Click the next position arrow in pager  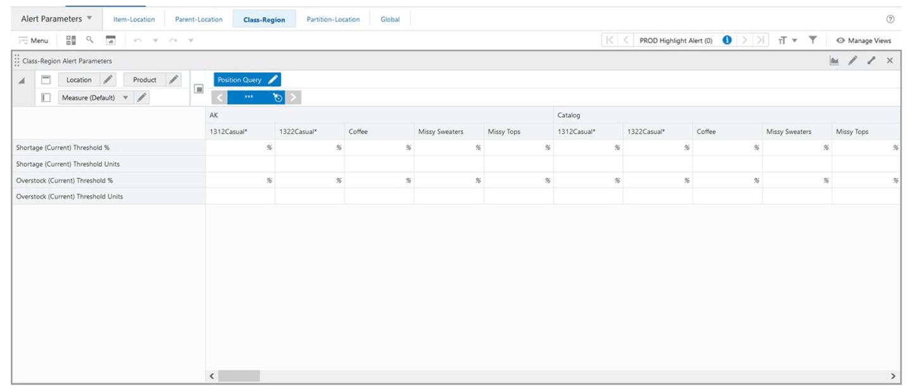click(294, 98)
